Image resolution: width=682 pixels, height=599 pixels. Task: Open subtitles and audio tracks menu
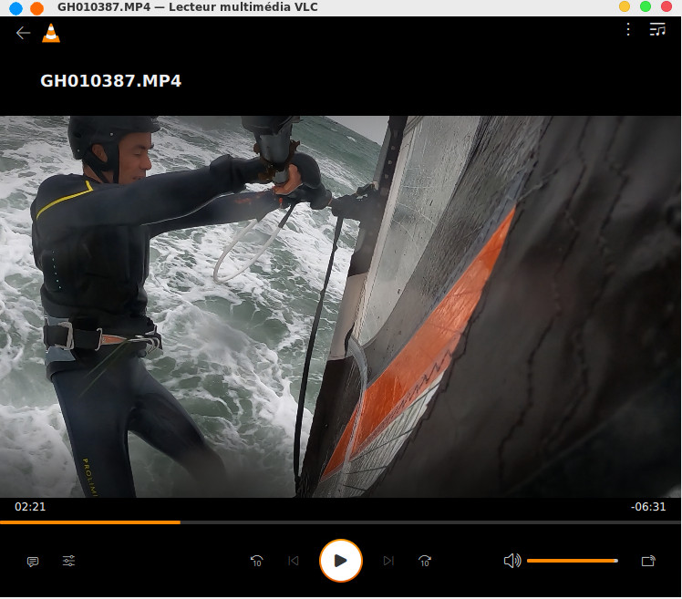point(33,562)
